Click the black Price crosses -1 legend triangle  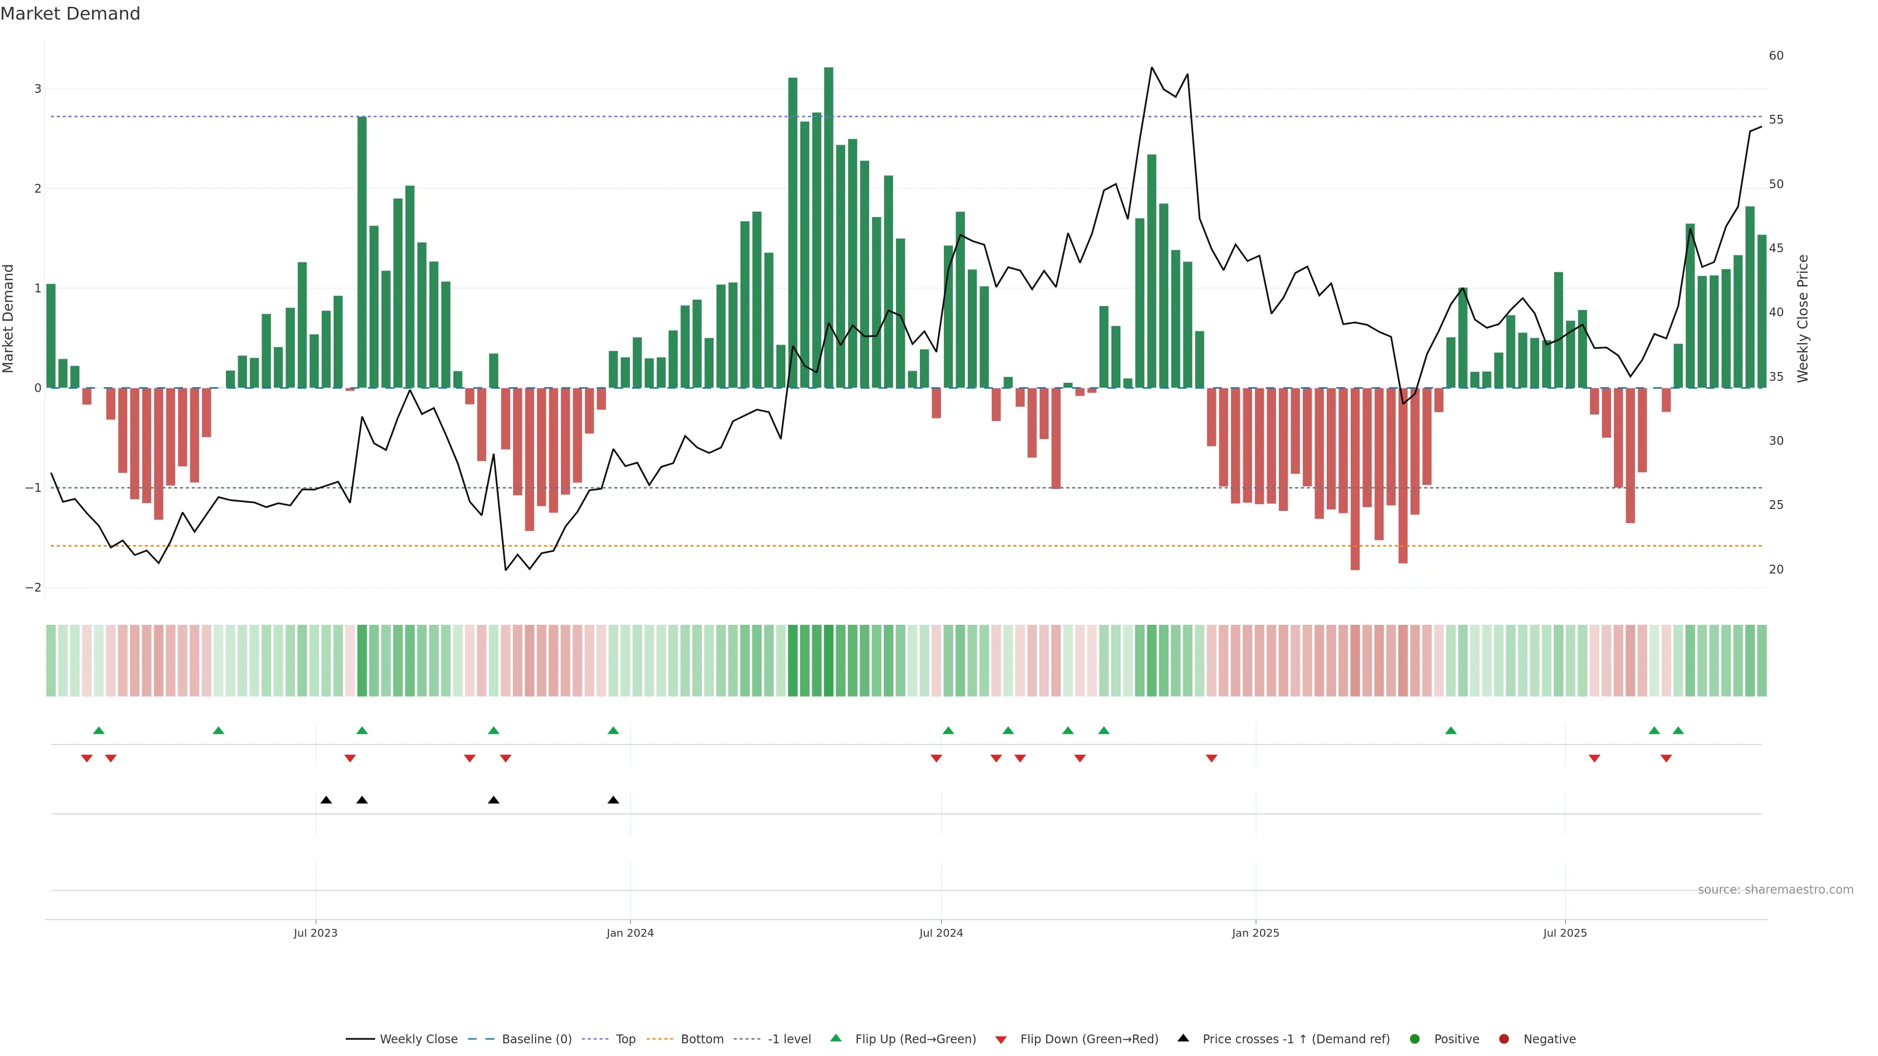pyautogui.click(x=1183, y=1038)
